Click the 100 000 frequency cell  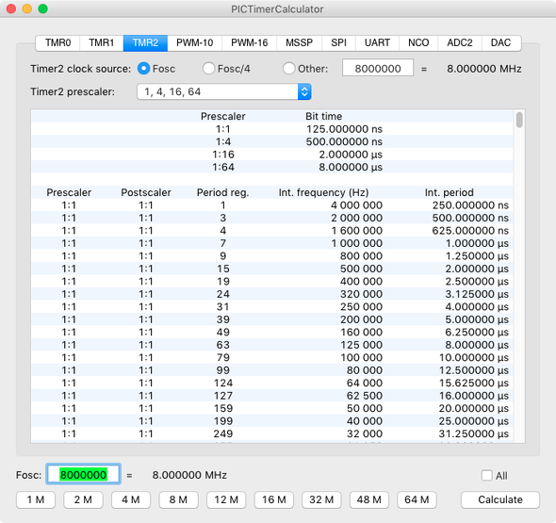click(361, 358)
